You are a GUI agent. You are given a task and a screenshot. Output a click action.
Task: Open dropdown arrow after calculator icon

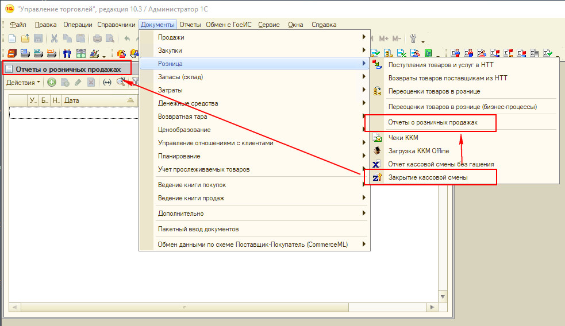tap(104, 56)
